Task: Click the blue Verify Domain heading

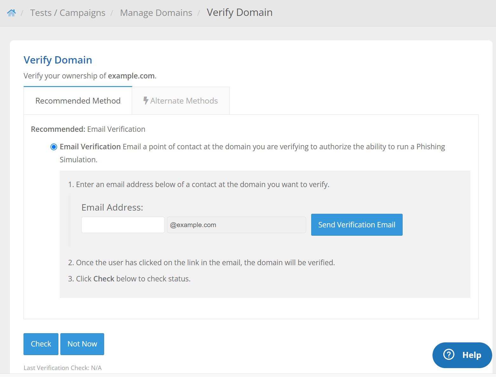Action: point(58,60)
